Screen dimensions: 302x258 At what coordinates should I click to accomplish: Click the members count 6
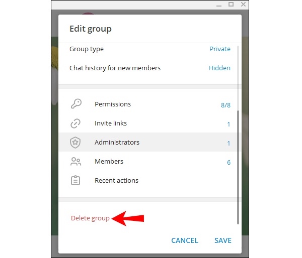(229, 163)
